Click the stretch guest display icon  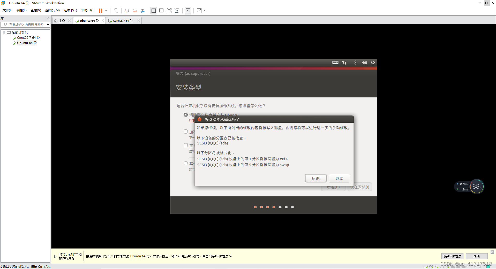(199, 11)
